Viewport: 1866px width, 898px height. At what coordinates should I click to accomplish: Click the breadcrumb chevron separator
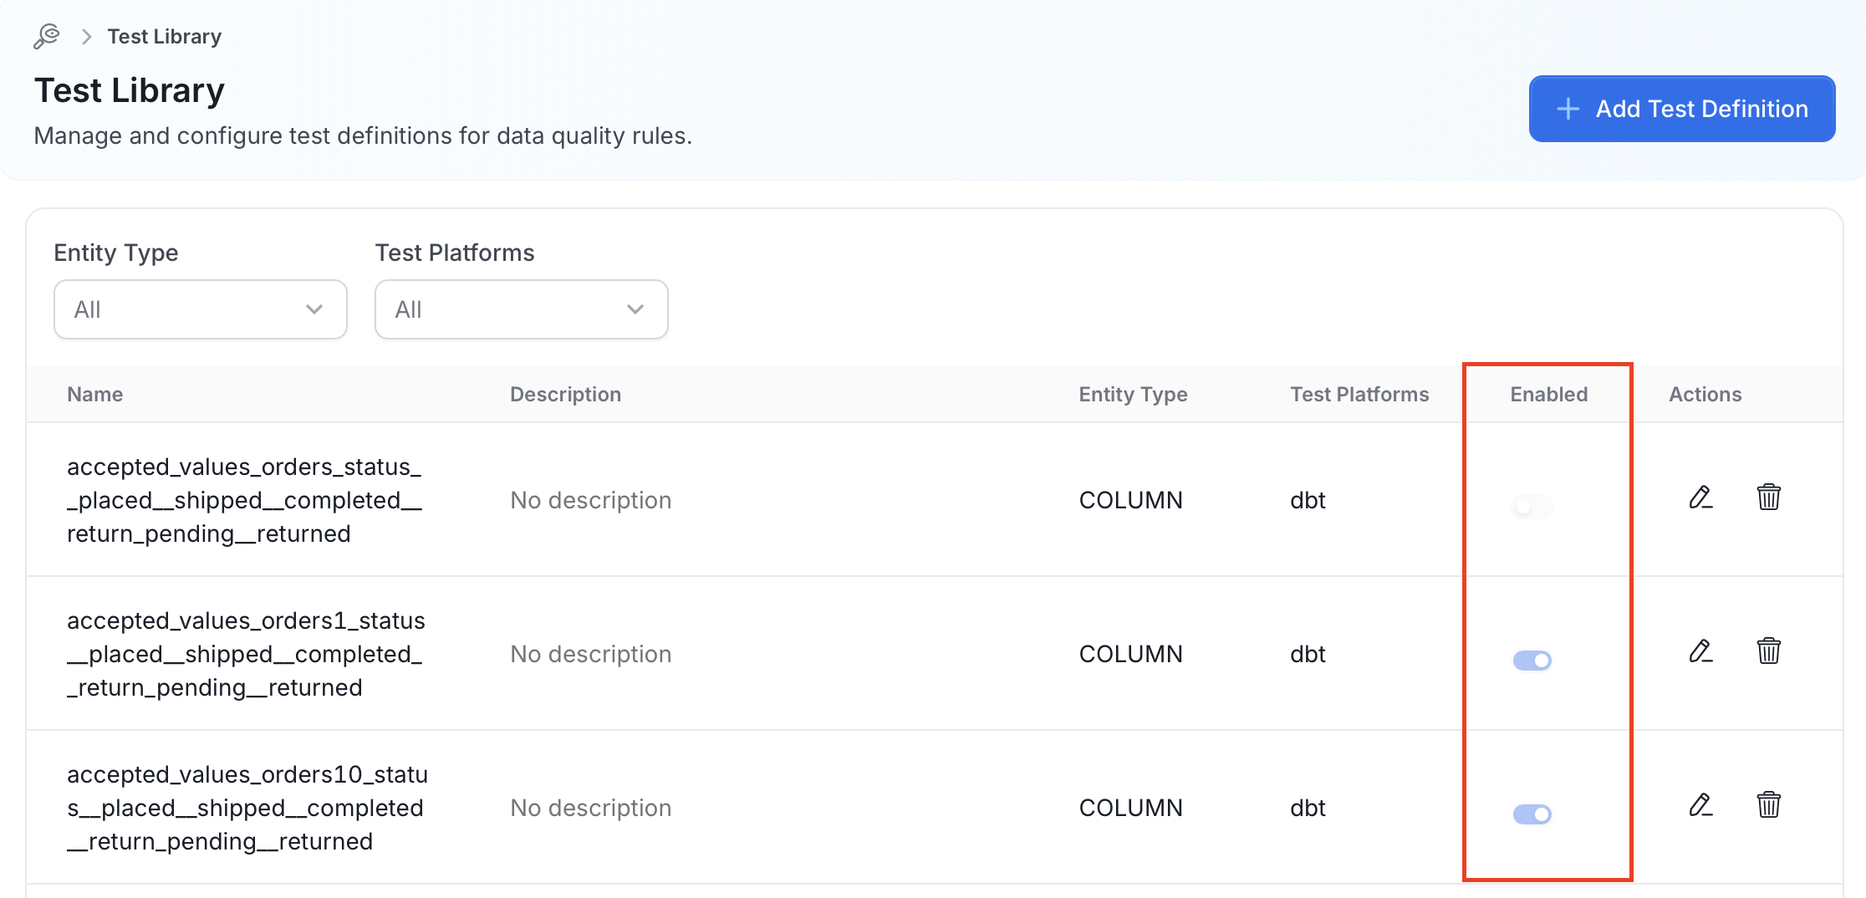86,37
